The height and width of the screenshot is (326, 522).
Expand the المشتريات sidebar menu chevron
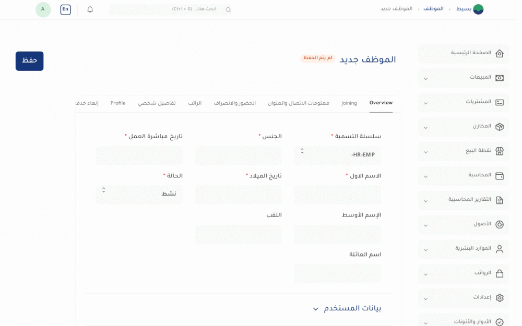pyautogui.click(x=425, y=103)
